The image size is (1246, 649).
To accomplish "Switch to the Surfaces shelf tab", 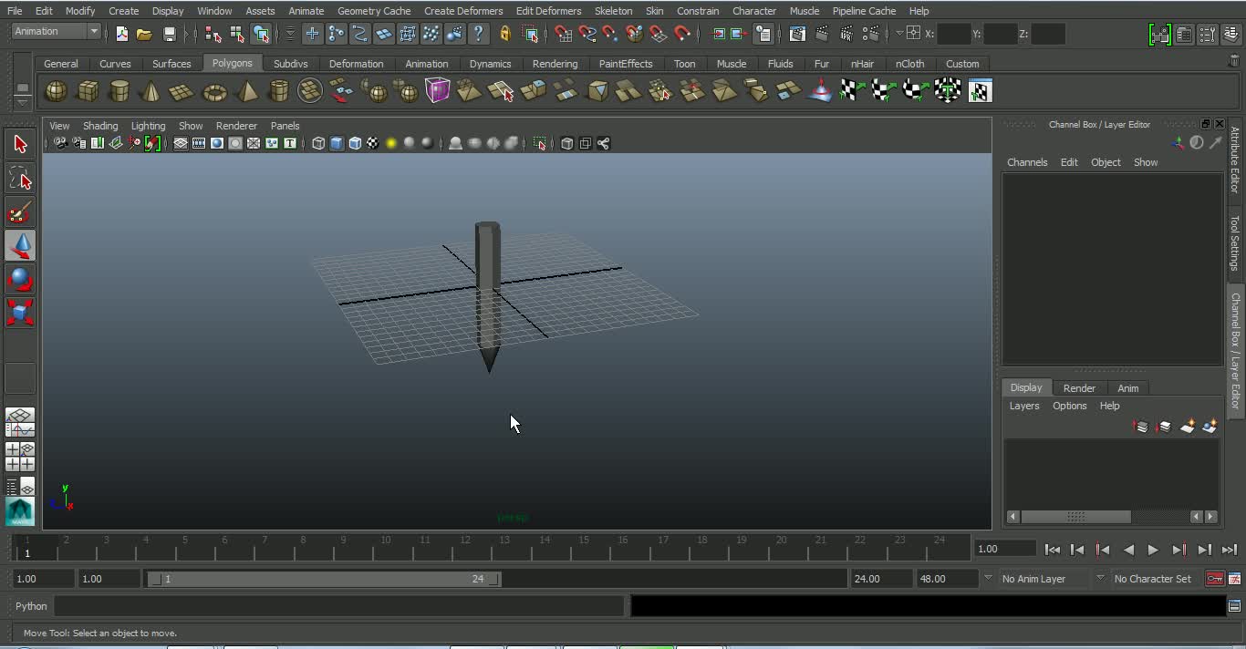I will pos(171,64).
